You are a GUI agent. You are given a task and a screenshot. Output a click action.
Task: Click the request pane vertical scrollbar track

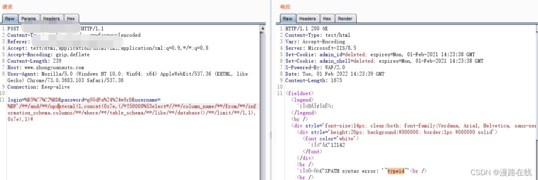tap(263, 103)
